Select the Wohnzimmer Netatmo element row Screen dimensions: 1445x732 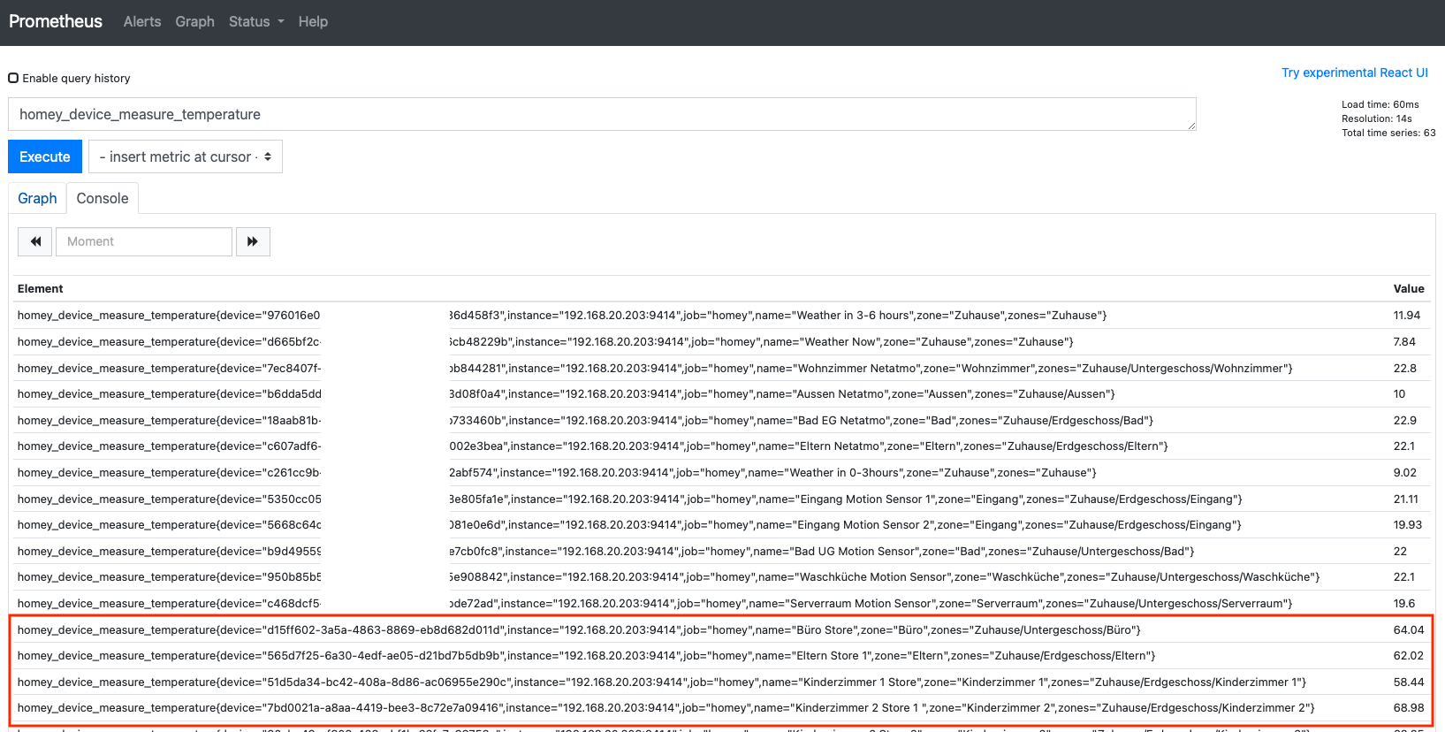pos(724,368)
